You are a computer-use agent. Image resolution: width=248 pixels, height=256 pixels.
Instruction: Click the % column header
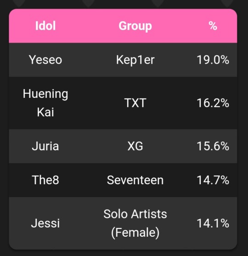(213, 26)
